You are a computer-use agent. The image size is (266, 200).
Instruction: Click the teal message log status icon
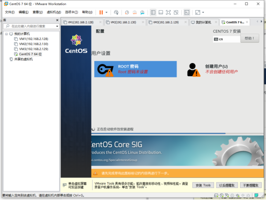coord(256,195)
